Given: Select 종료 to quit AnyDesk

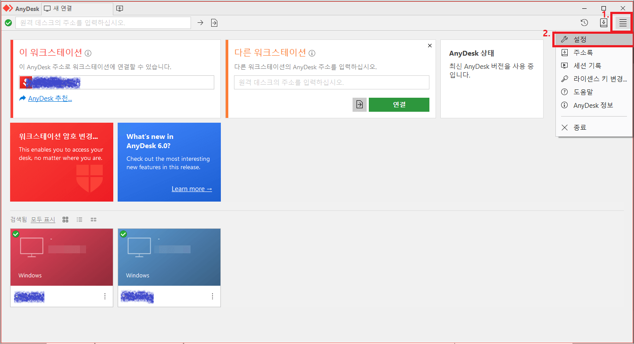Looking at the screenshot, I should point(594,128).
